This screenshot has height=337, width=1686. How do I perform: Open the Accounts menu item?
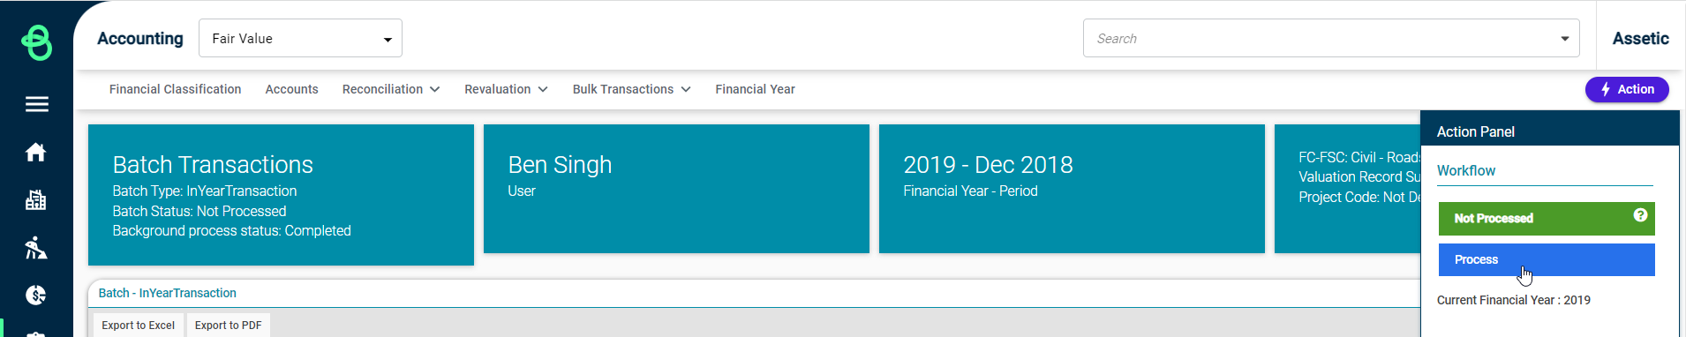[291, 89]
